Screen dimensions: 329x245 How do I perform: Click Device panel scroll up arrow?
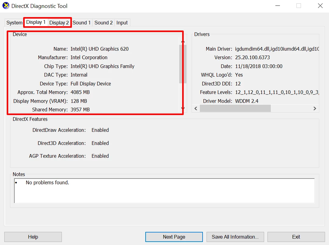tap(183, 41)
